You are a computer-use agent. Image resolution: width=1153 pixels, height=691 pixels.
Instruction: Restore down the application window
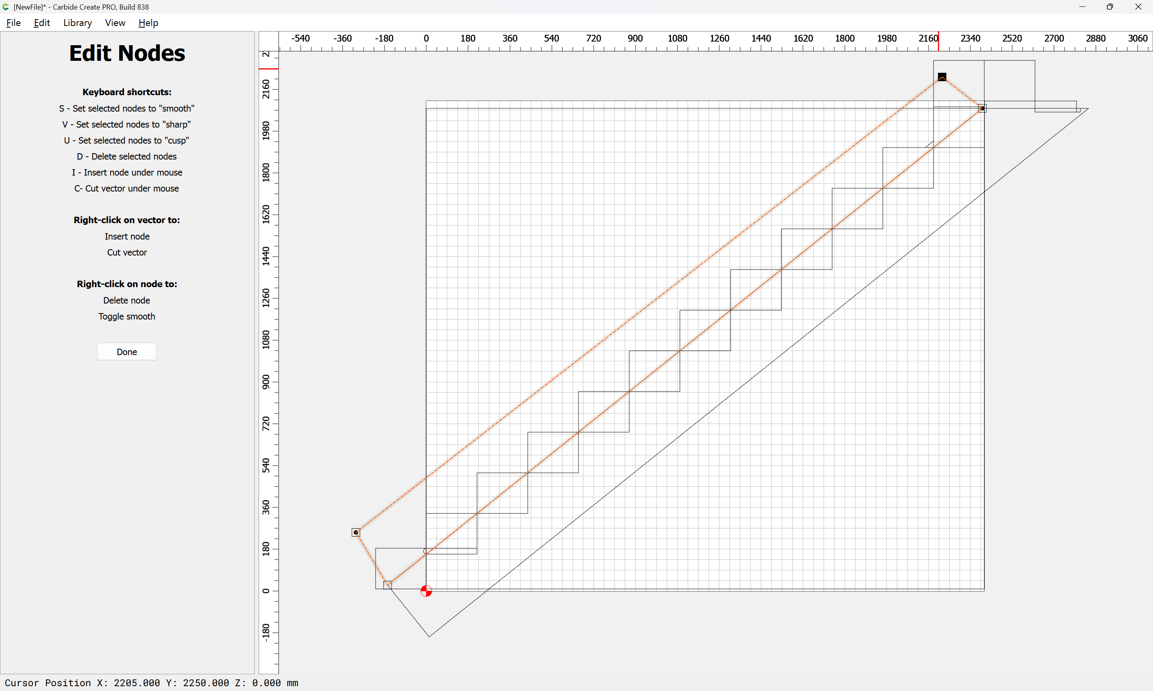tap(1110, 7)
